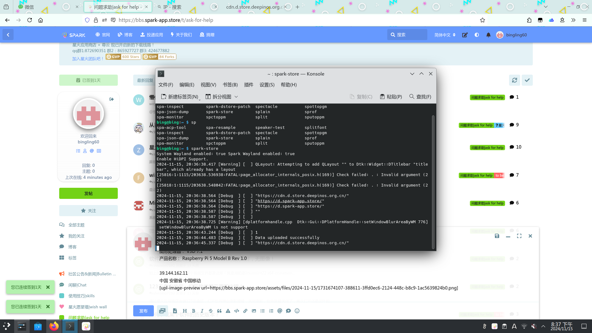Open 视图(V) menu in Konsole
The image size is (592, 333).
tap(208, 85)
